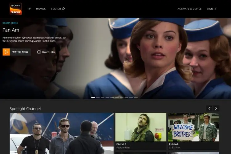The image size is (231, 154).
Task: Click the circled plus icon for Watch Later
Action: tap(39, 52)
